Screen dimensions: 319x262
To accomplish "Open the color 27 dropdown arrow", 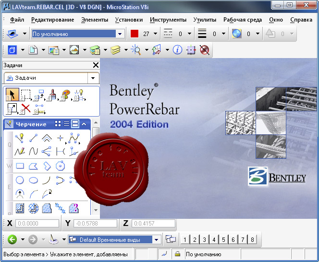I will [156, 34].
